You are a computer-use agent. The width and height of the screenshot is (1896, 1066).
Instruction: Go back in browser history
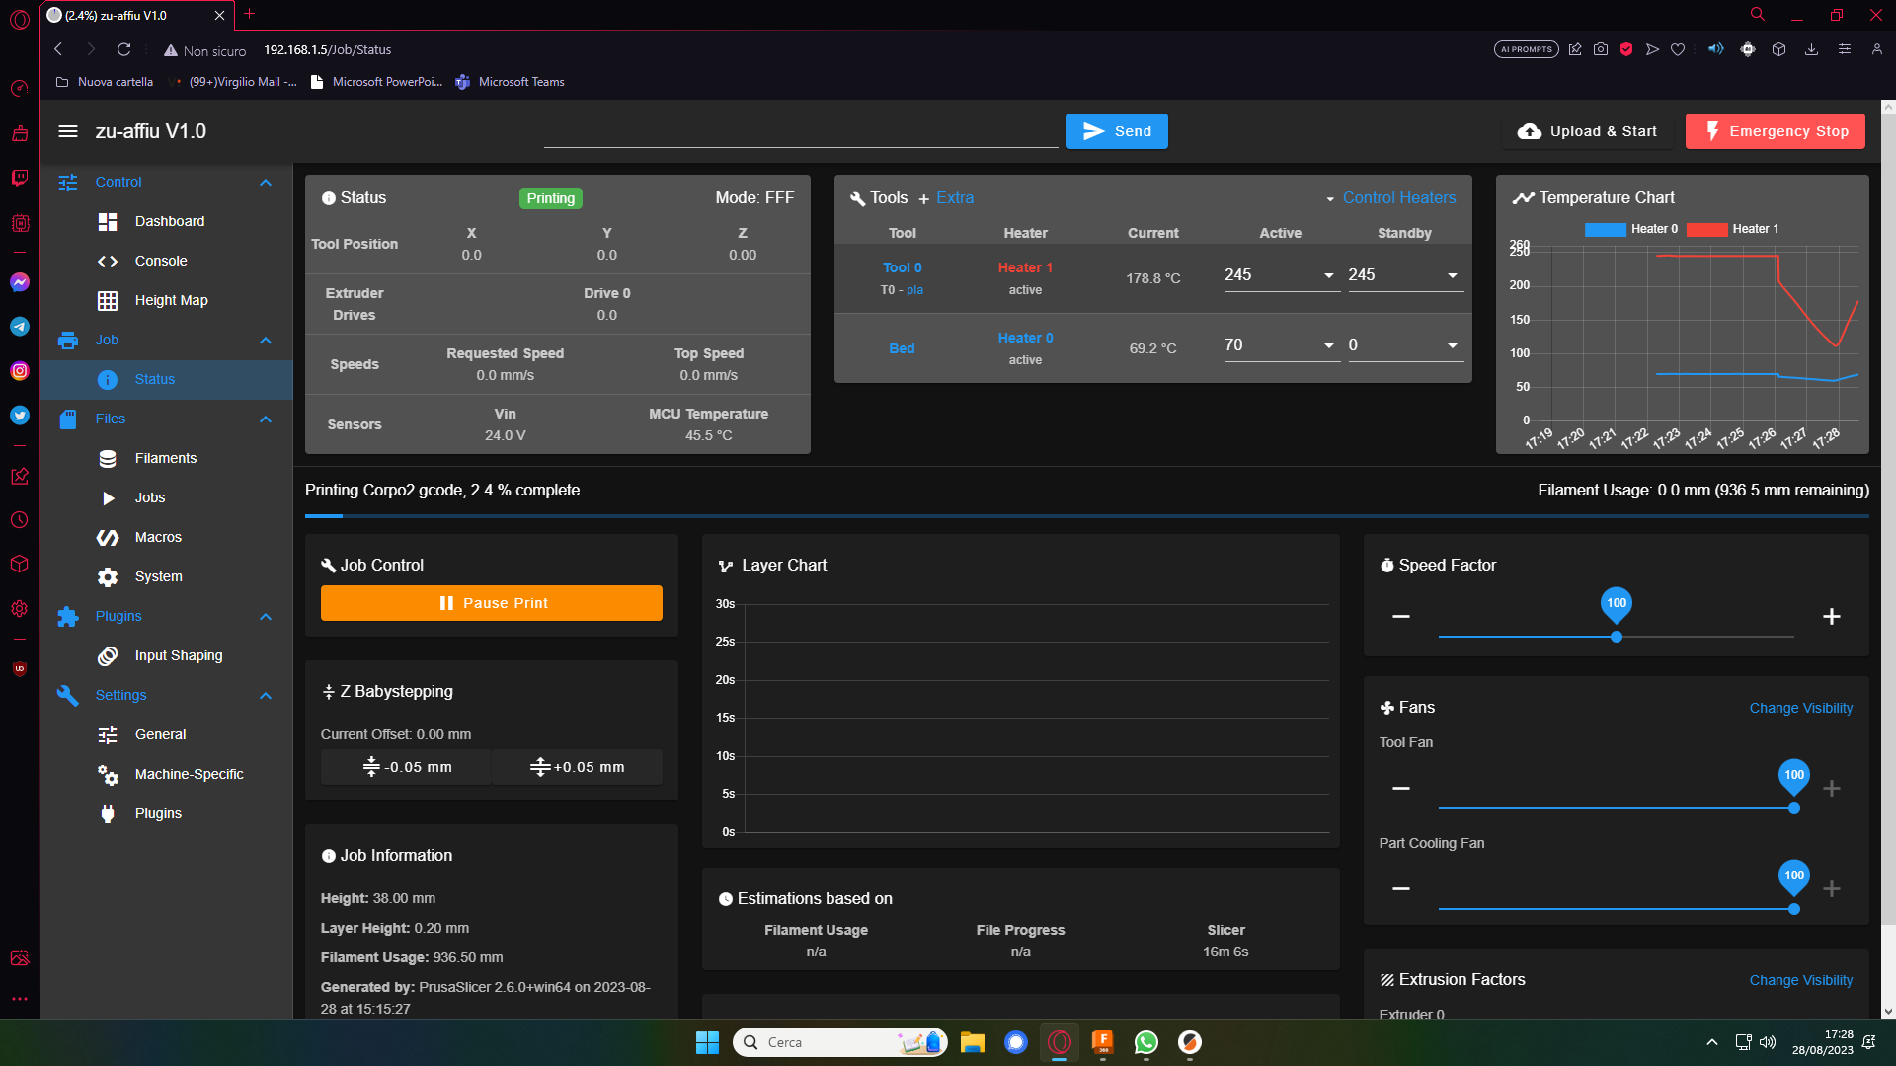58,49
